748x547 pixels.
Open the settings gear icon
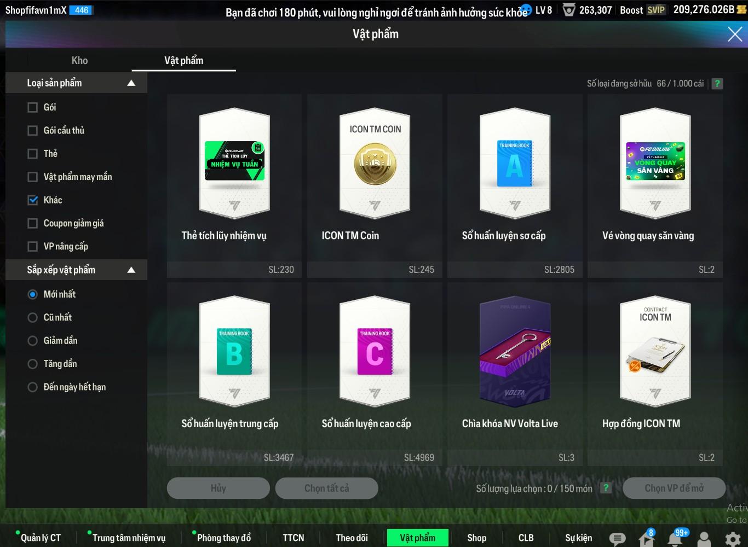pos(733,539)
